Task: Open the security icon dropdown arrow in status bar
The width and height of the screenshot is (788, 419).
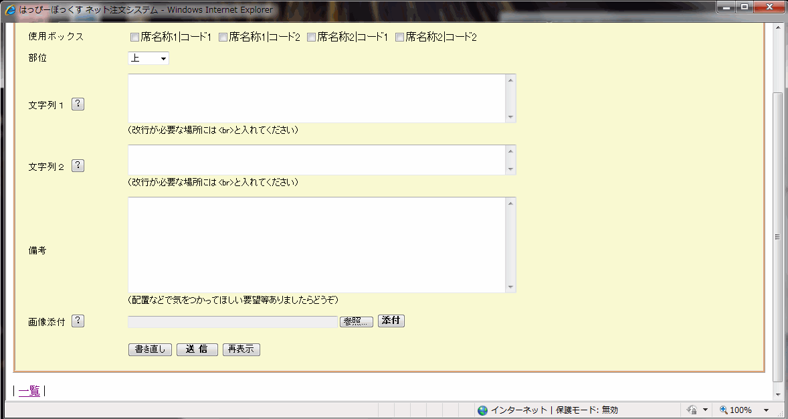Action: [705, 410]
